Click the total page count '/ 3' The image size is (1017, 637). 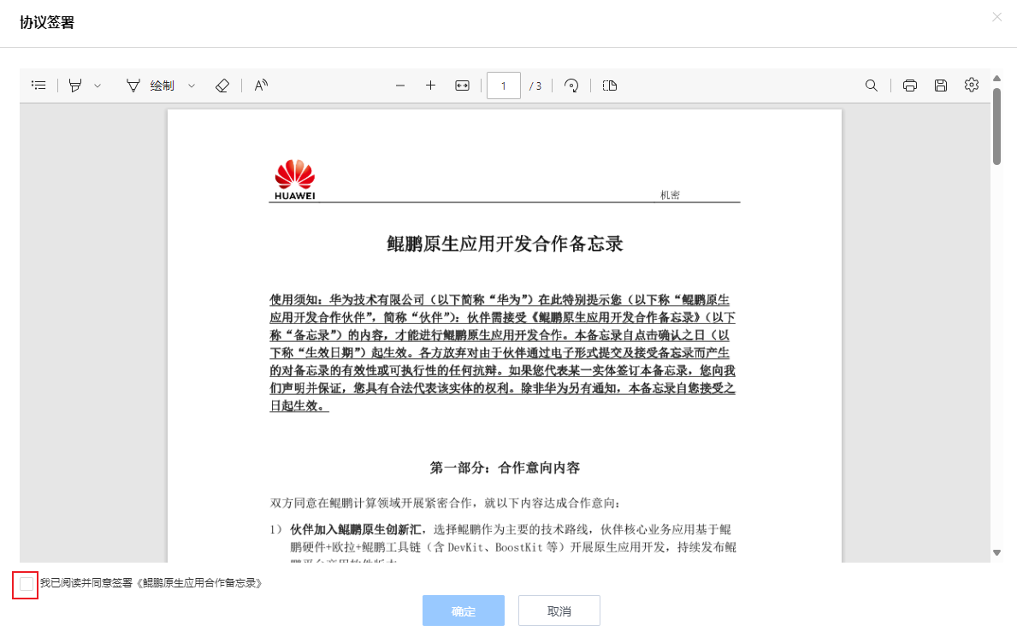pos(535,86)
